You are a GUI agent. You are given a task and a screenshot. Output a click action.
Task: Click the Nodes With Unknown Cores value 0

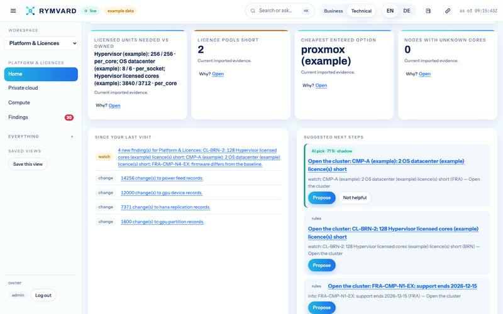coord(407,50)
